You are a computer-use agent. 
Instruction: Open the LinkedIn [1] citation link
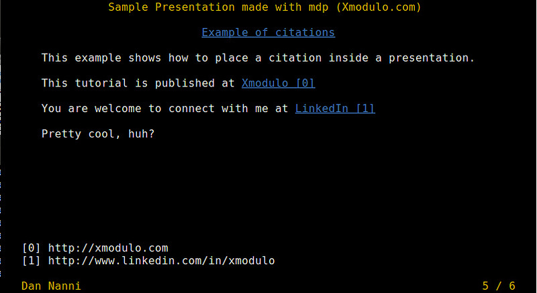coord(335,109)
